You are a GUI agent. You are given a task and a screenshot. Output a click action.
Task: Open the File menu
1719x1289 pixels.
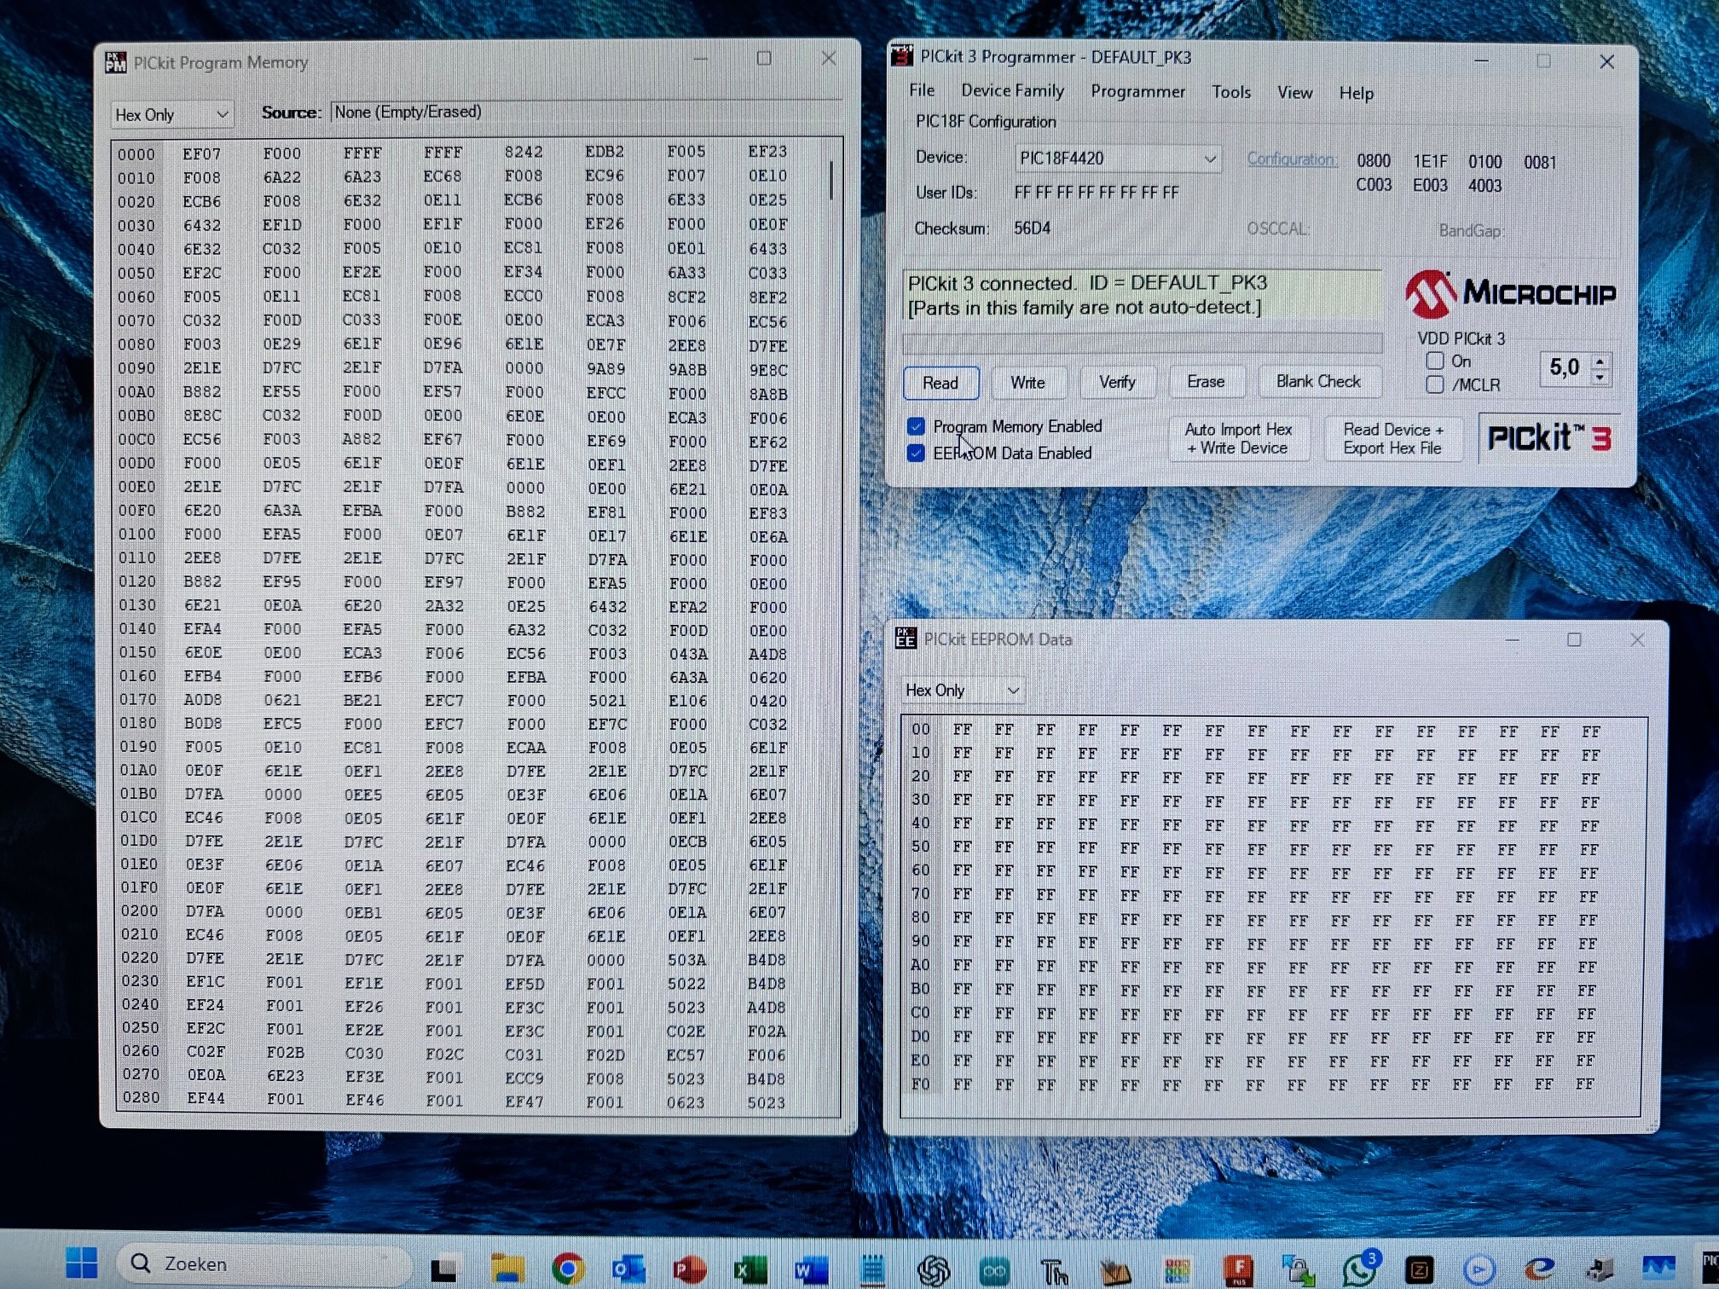[x=922, y=90]
